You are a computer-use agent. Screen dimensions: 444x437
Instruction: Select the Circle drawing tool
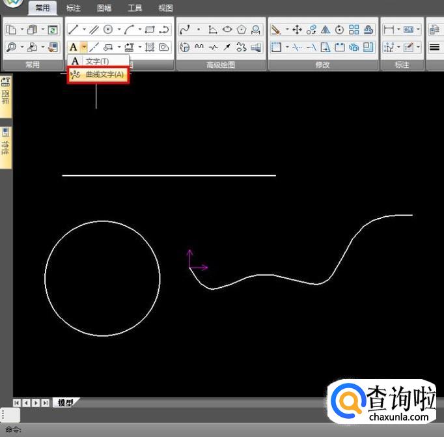[108, 30]
